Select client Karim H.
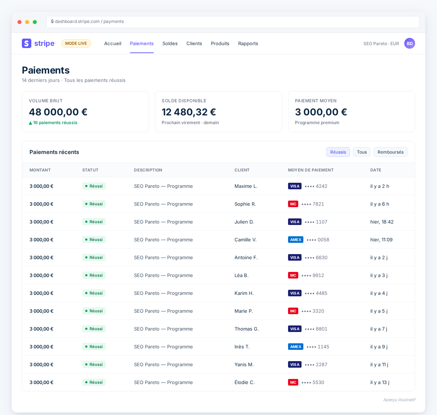This screenshot has width=437, height=415. [x=244, y=293]
